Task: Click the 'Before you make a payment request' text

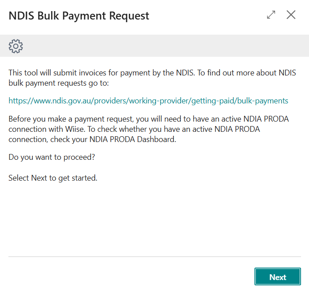Action: tap(71, 119)
